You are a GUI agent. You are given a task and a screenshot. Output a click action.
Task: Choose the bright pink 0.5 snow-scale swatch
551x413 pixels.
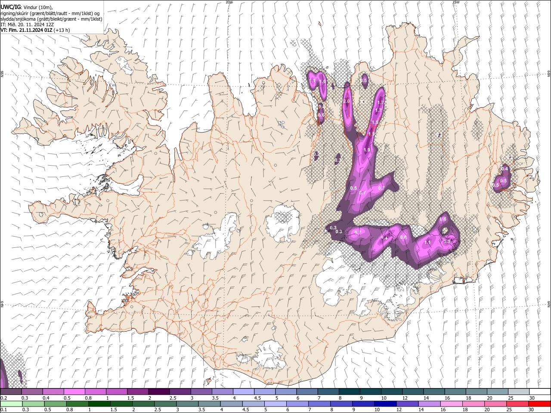(x=74, y=391)
